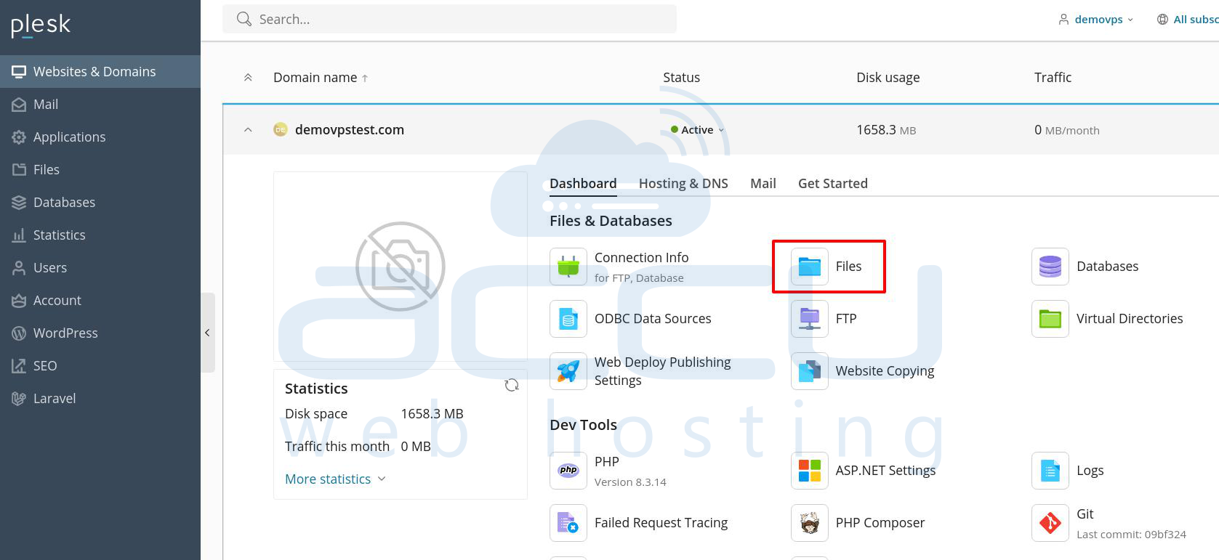Click the Plesk logo
1219x560 pixels.
coord(41,25)
